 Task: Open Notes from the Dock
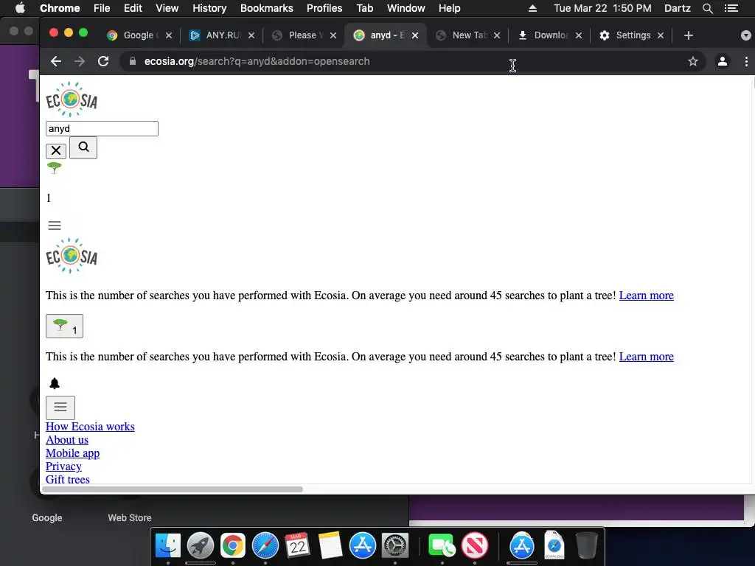[x=330, y=545]
